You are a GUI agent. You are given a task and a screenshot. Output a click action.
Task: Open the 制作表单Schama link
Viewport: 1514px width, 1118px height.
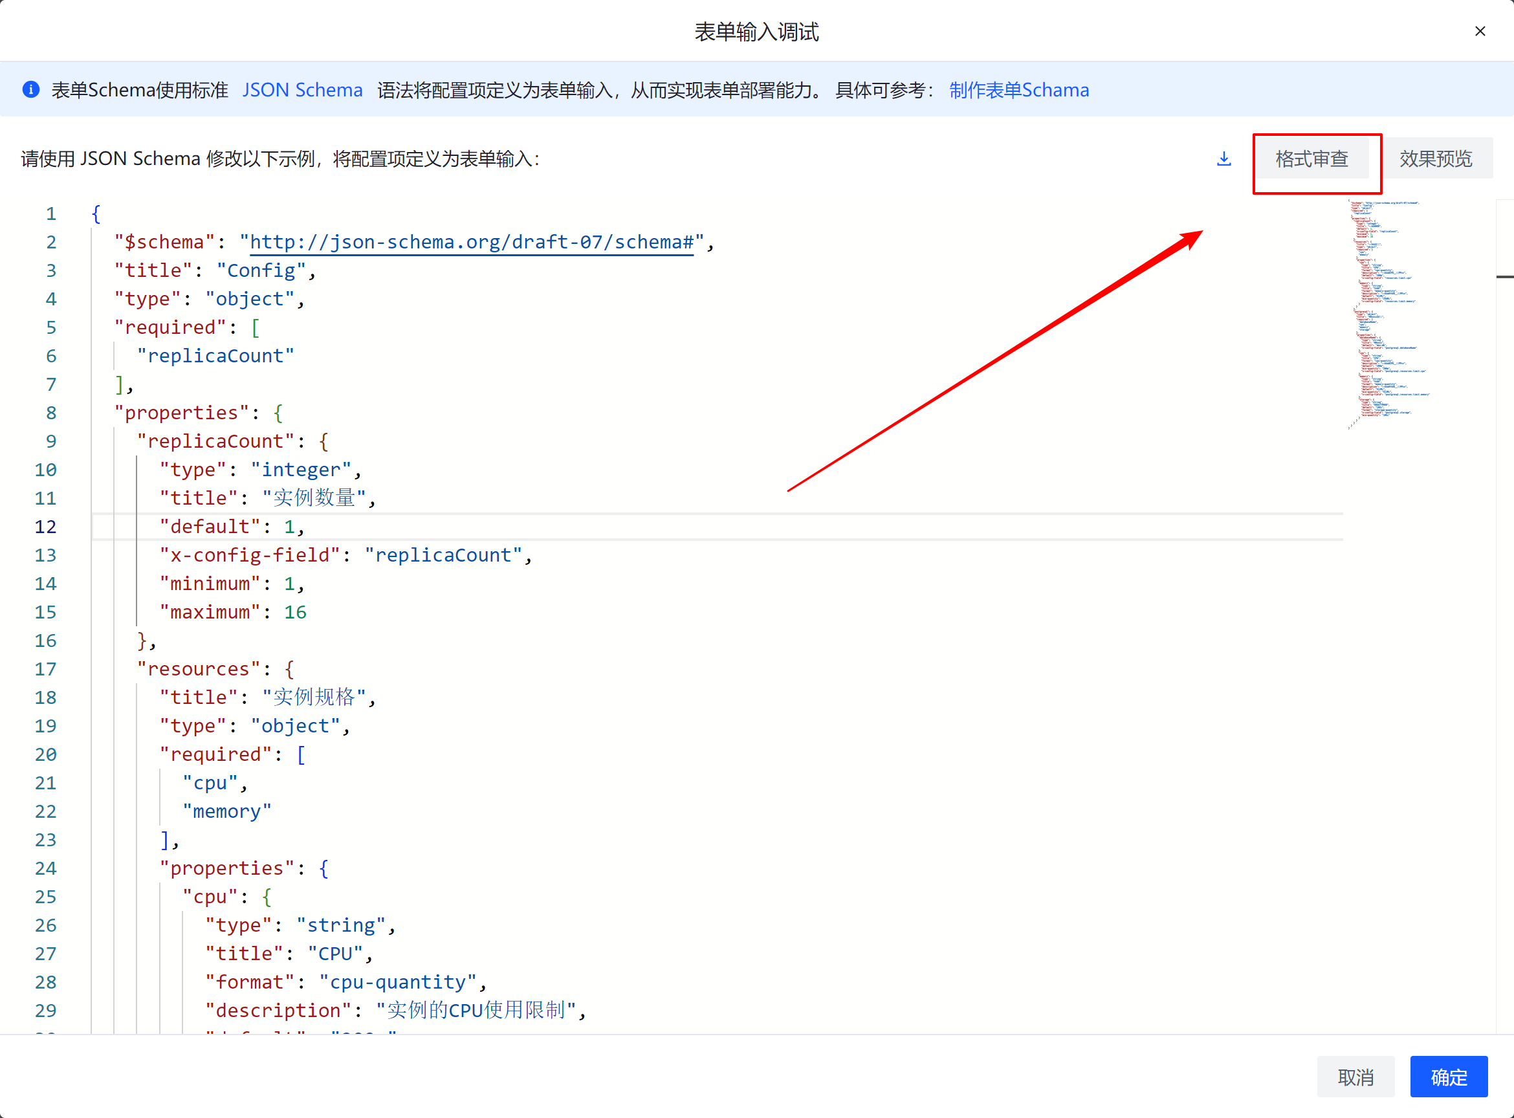point(1019,90)
